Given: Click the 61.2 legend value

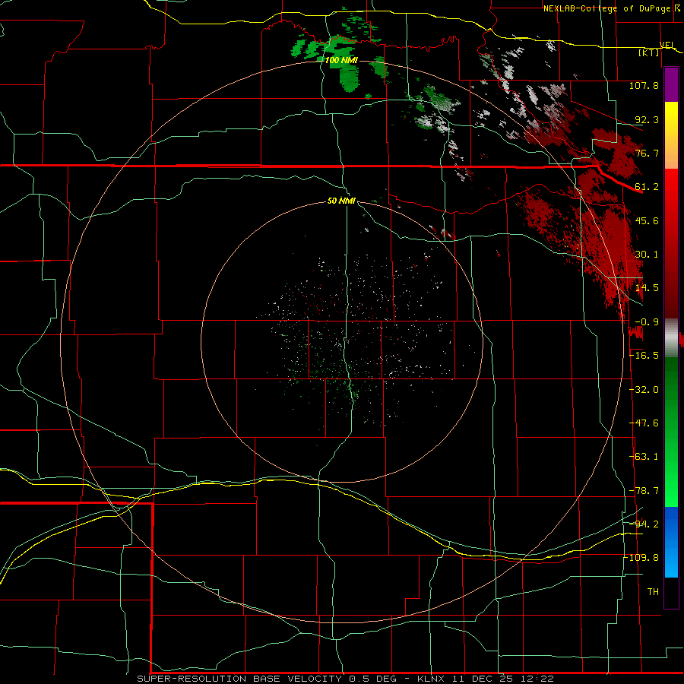Looking at the screenshot, I should point(647,187).
